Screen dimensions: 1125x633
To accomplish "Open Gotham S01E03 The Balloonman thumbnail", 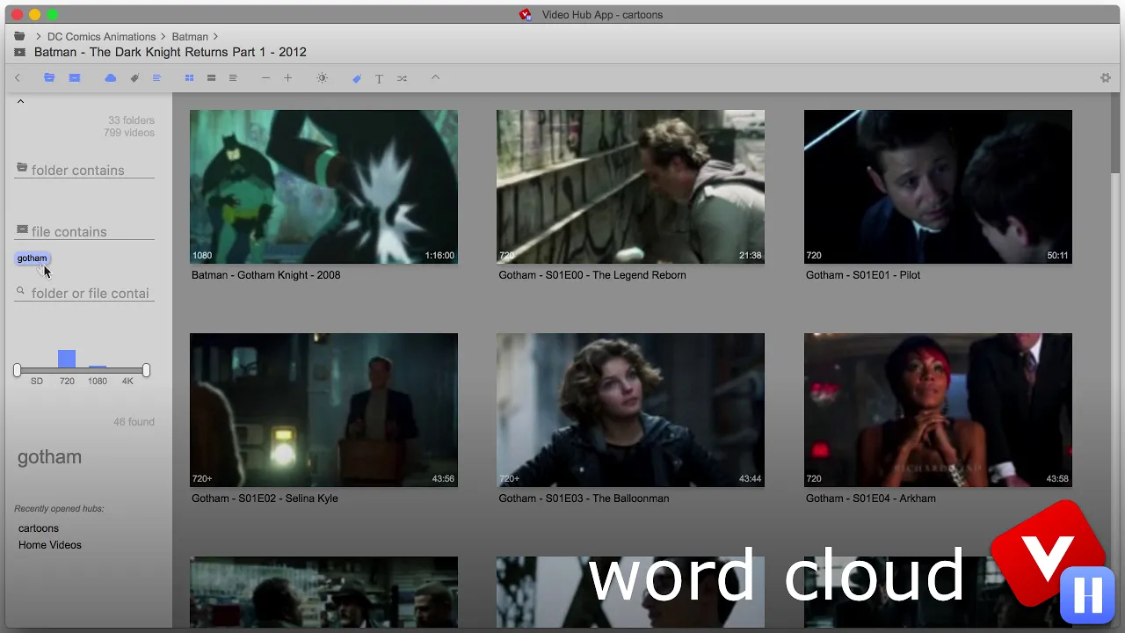I will 630,410.
